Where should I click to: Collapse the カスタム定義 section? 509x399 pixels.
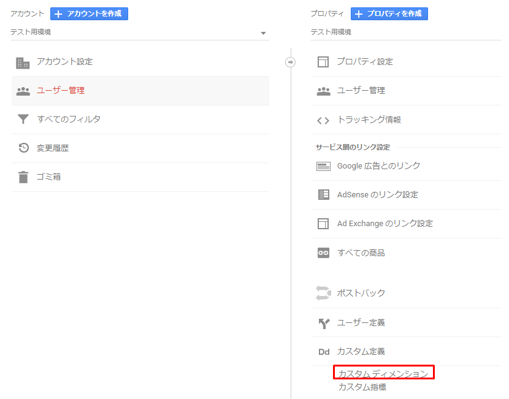point(407,351)
